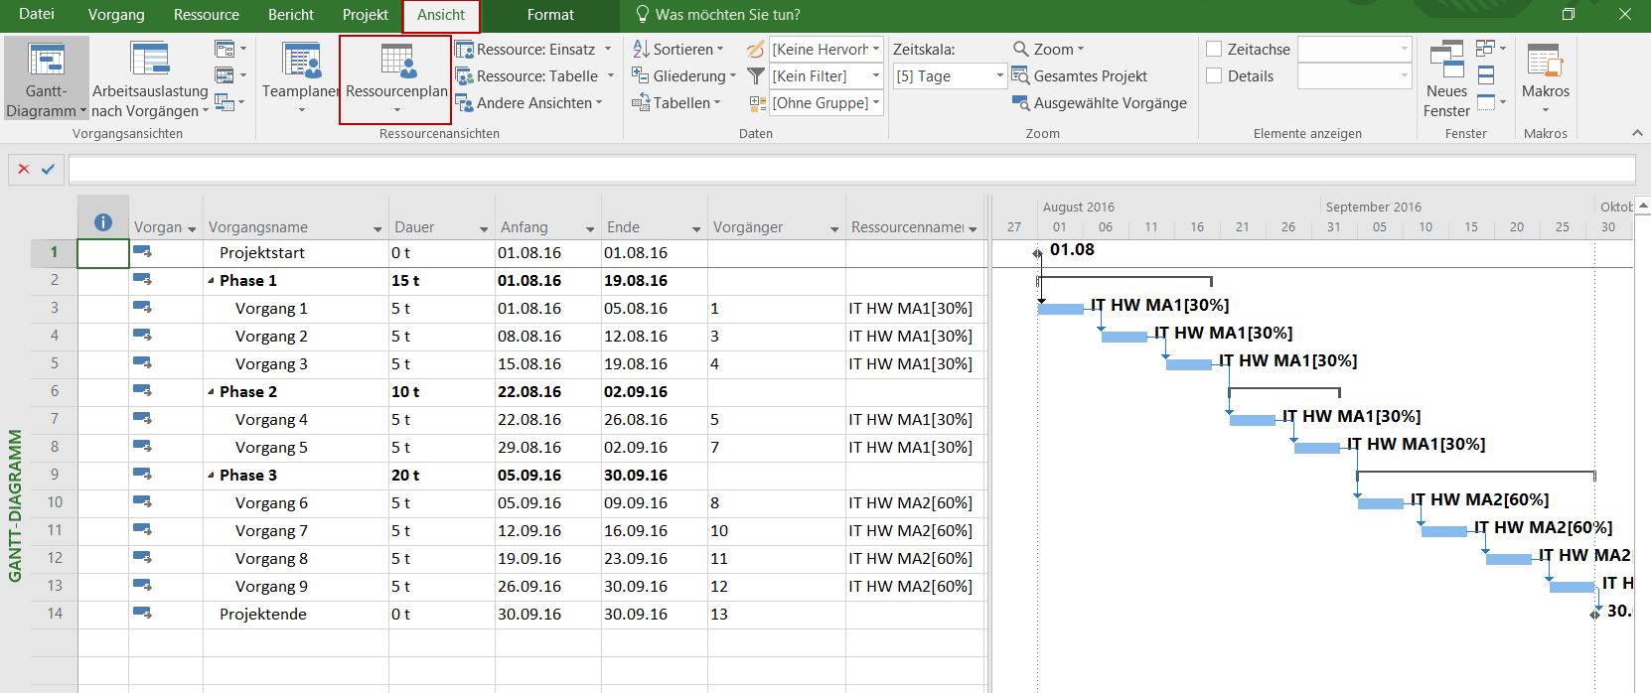Switch to the Vorgang ribbon tab
The width and height of the screenshot is (1651, 693).
point(116,15)
